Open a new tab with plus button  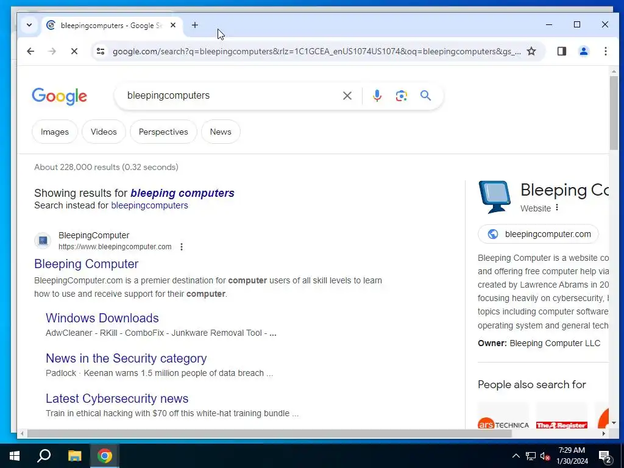point(194,25)
